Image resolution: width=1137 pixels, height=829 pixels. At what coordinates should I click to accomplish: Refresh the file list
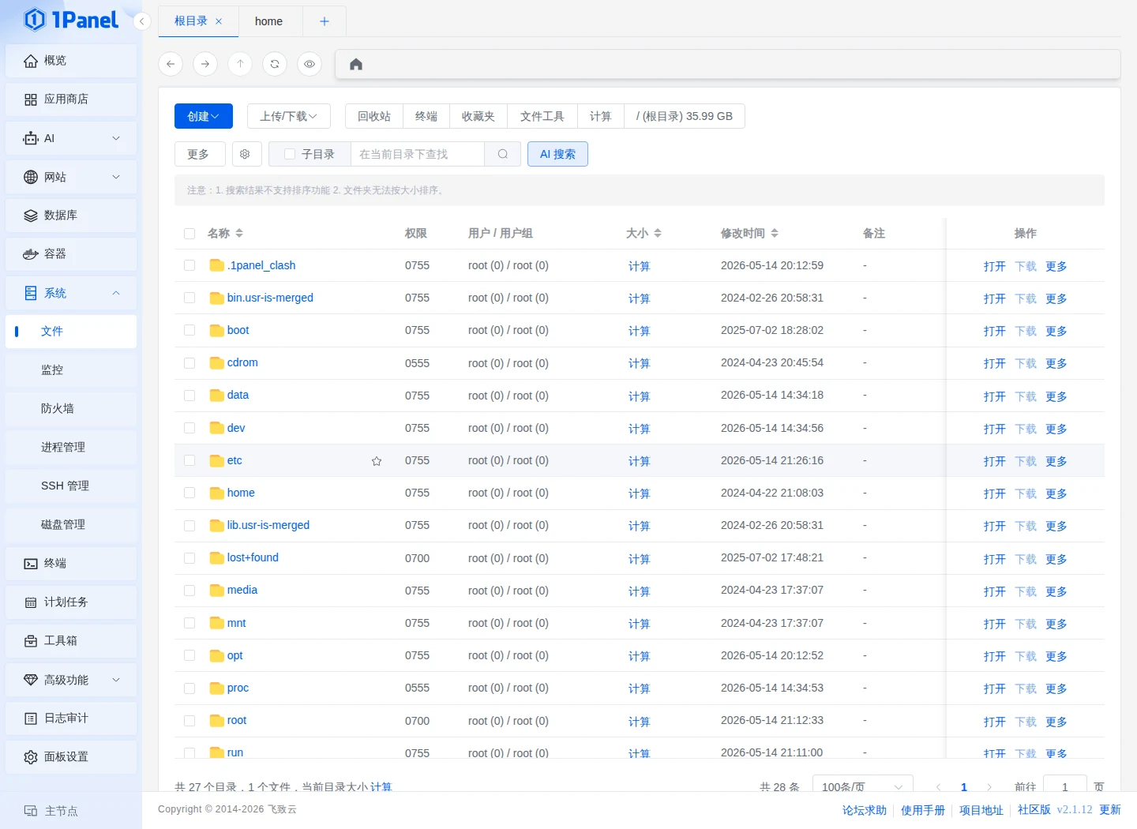pyautogui.click(x=275, y=64)
